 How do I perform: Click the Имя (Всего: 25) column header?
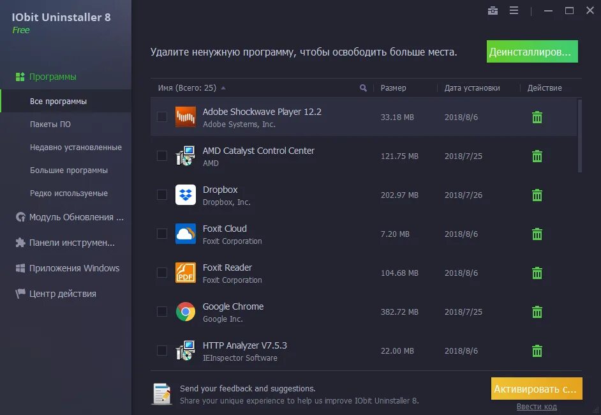[x=187, y=88]
